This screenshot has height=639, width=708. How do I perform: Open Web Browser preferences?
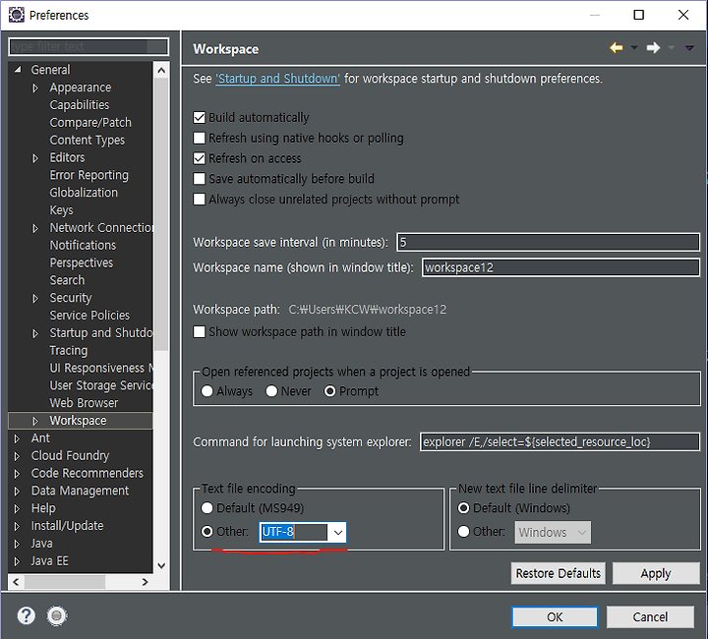point(84,402)
